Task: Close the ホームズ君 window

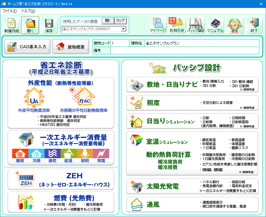Action: tap(261, 4)
